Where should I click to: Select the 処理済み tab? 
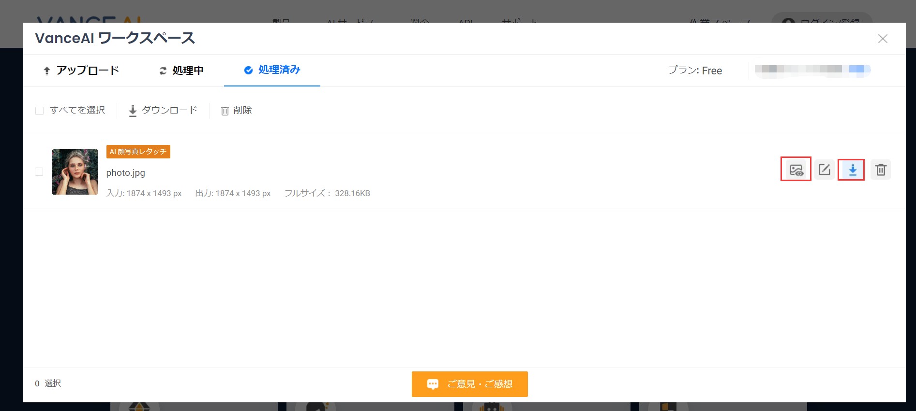[272, 70]
